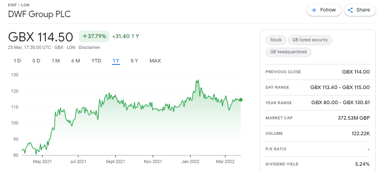Click the GBX 114.00 previous close value

(x=356, y=72)
